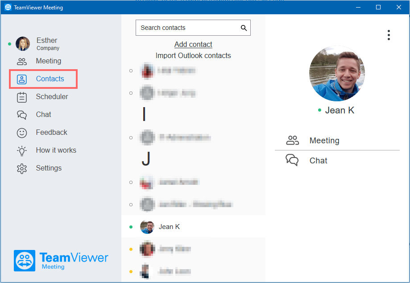Click the Meeting icon in Jean K's panel
The width and height of the screenshot is (410, 283).
[292, 141]
